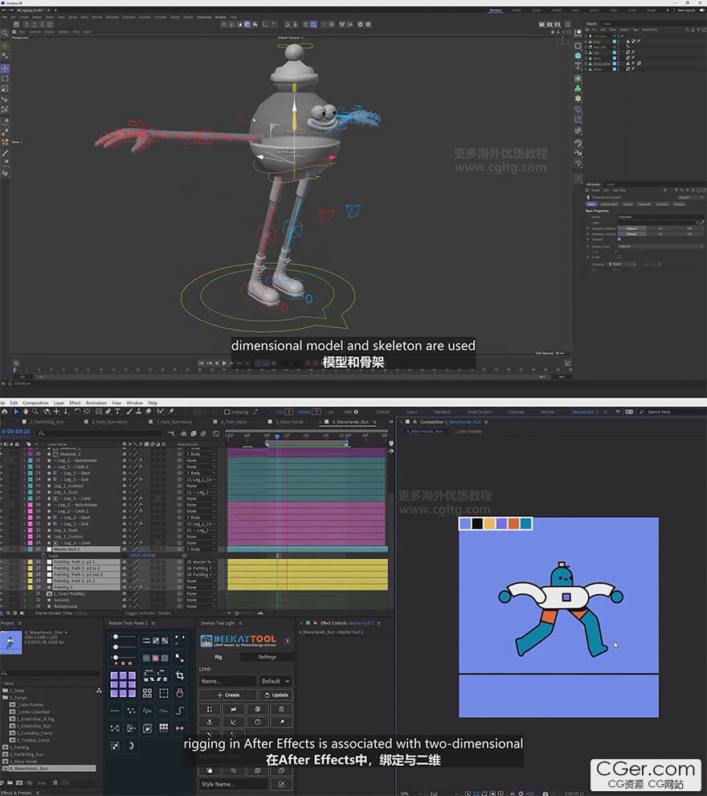Click the Deekay Tool trash delete icon
Viewport: 707px width, 796px height.
click(x=281, y=709)
